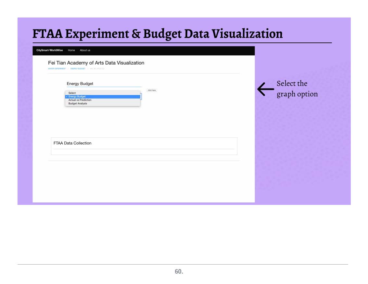Image resolution: width=368 pixels, height=284 pixels.
Task: Switch to Water Experiment breadcrumb tab
Action: (57, 69)
